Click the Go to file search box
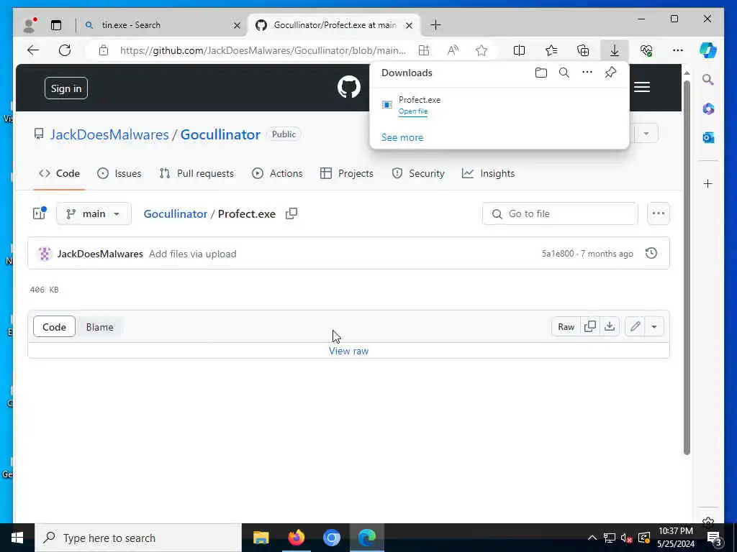Screen dimensions: 737x552 [560, 213]
